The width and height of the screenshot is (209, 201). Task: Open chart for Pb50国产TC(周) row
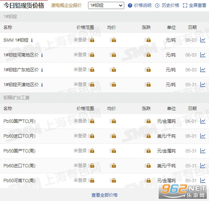[203, 151]
